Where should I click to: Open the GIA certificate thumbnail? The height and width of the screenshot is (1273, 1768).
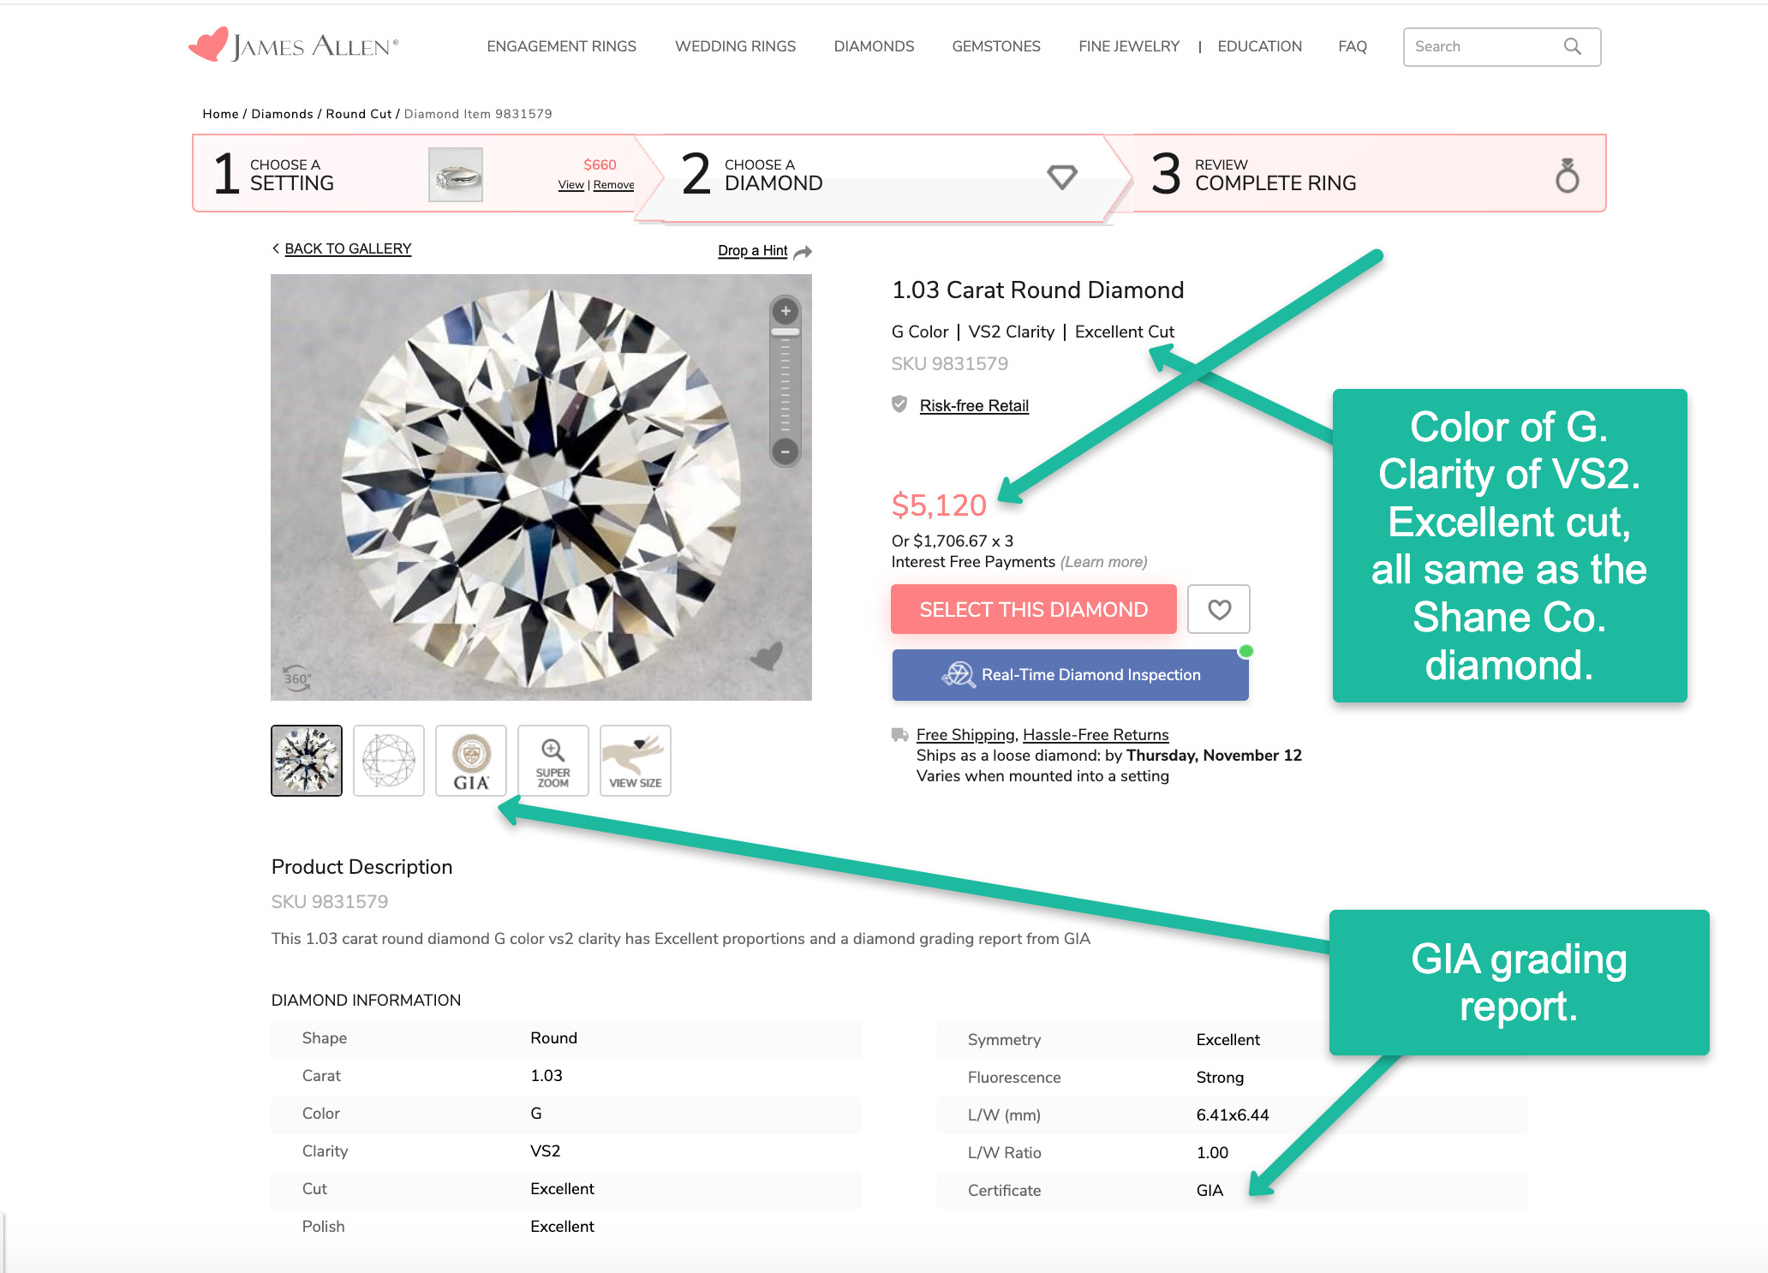tap(471, 761)
